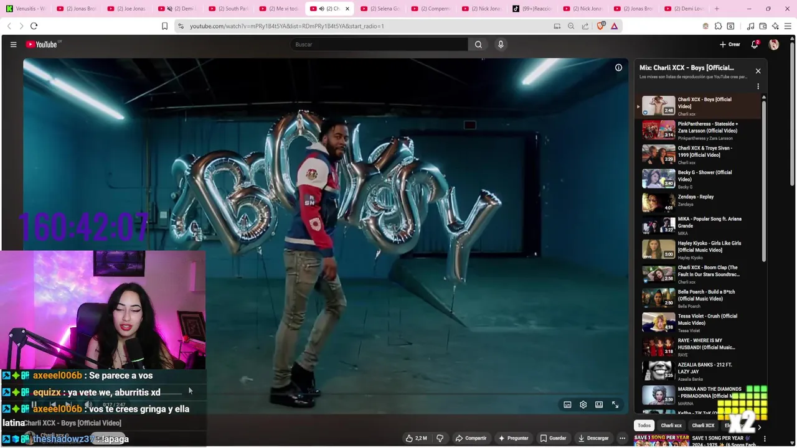Enter full screen video mode
Image resolution: width=797 pixels, height=448 pixels.
[x=615, y=404]
